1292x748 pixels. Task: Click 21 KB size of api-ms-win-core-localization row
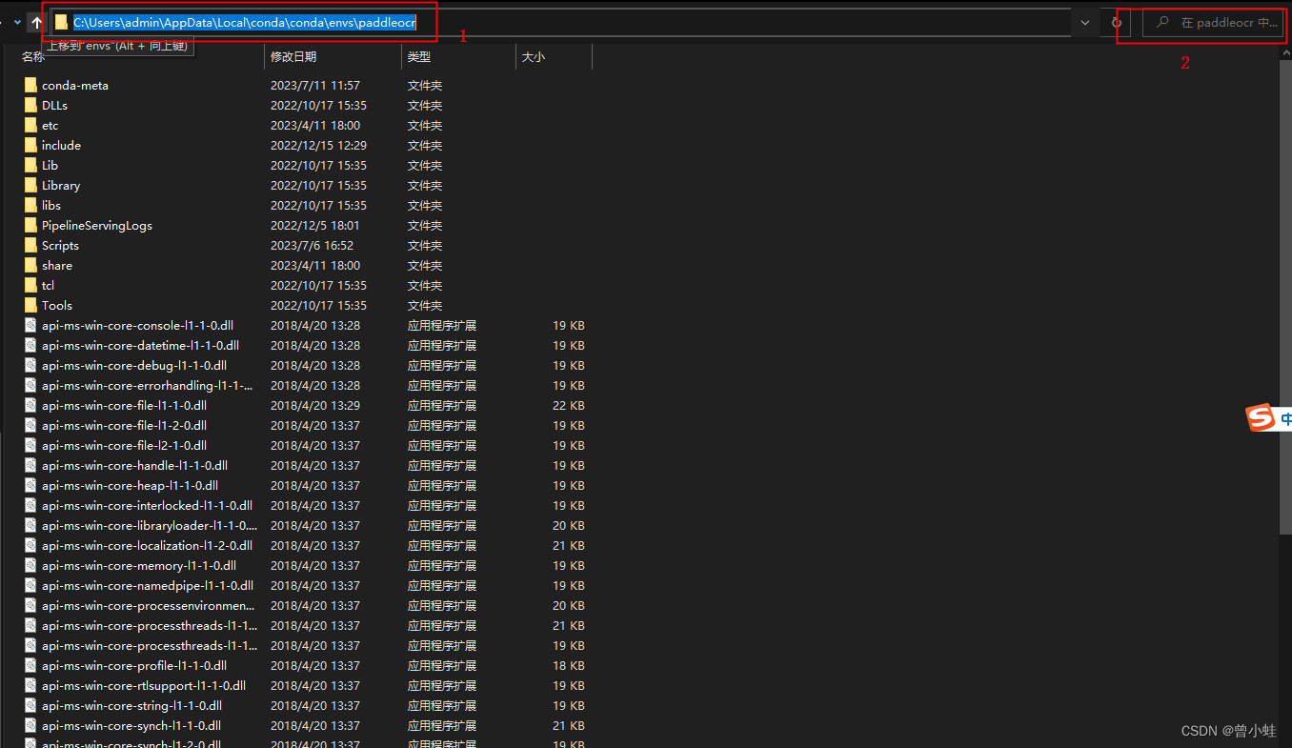[569, 546]
